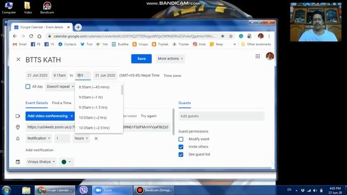Change the hours unit dropdown
The height and width of the screenshot is (195, 347).
81,139
